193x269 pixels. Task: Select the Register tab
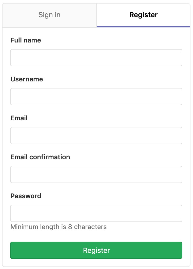pos(143,15)
